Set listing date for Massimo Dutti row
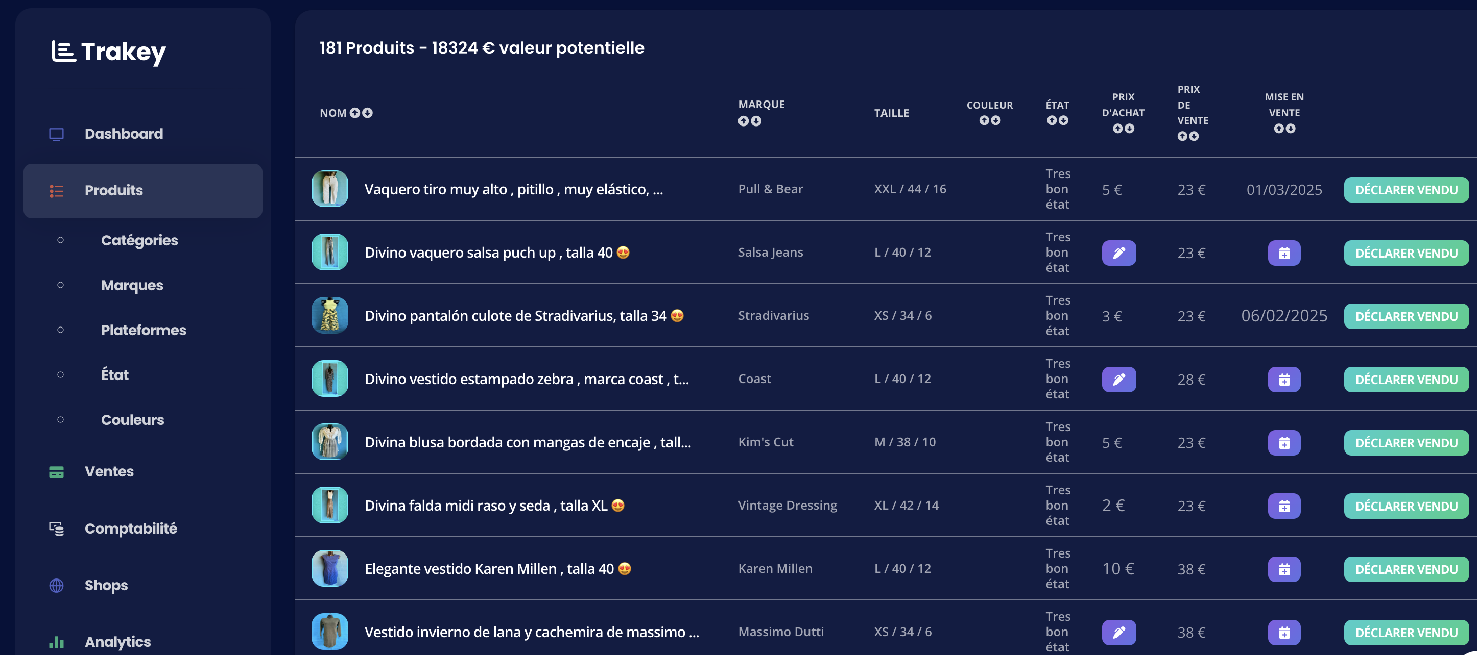 tap(1284, 633)
